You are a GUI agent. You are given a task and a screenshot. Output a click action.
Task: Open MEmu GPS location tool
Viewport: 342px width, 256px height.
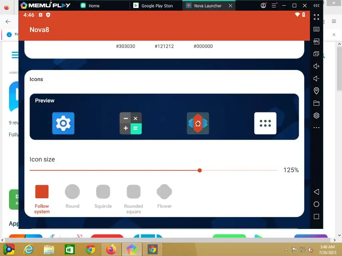tap(316, 91)
